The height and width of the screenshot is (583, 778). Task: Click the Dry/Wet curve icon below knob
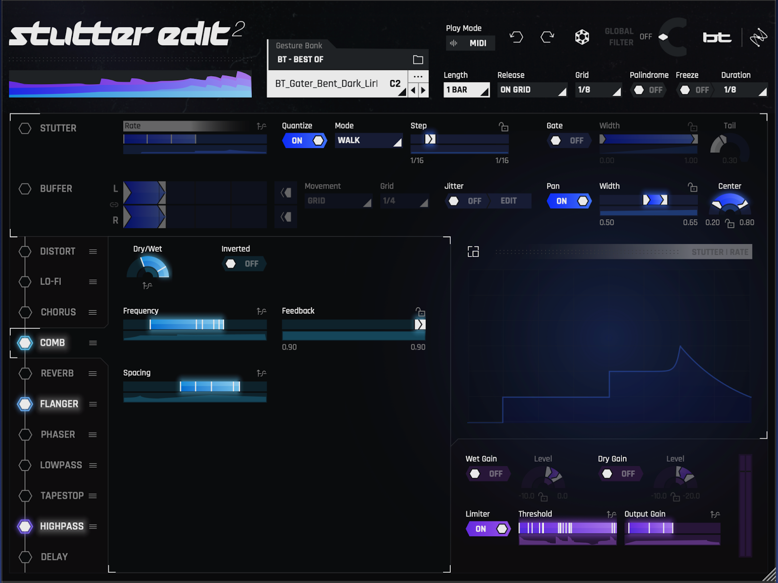(x=147, y=286)
